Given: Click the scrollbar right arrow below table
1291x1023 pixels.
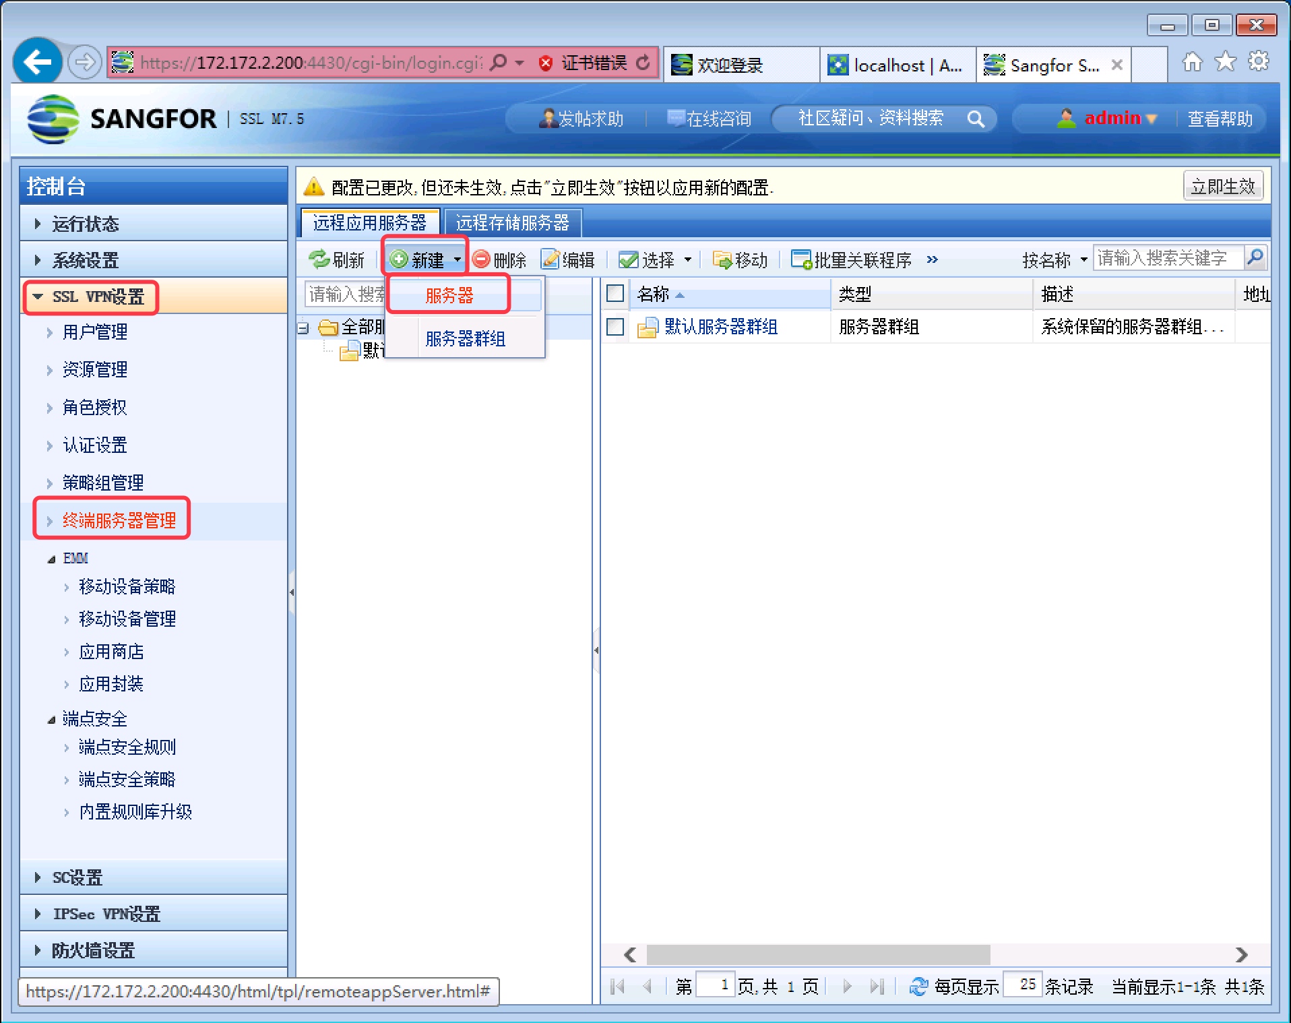Looking at the screenshot, I should coord(1242,954).
